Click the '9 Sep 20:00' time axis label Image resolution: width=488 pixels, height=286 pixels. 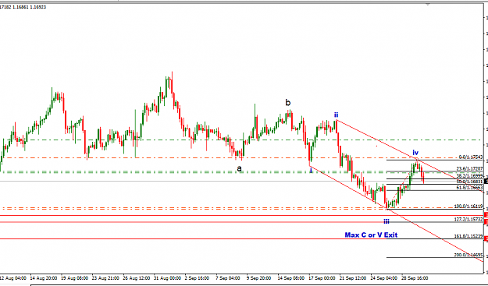click(x=259, y=278)
